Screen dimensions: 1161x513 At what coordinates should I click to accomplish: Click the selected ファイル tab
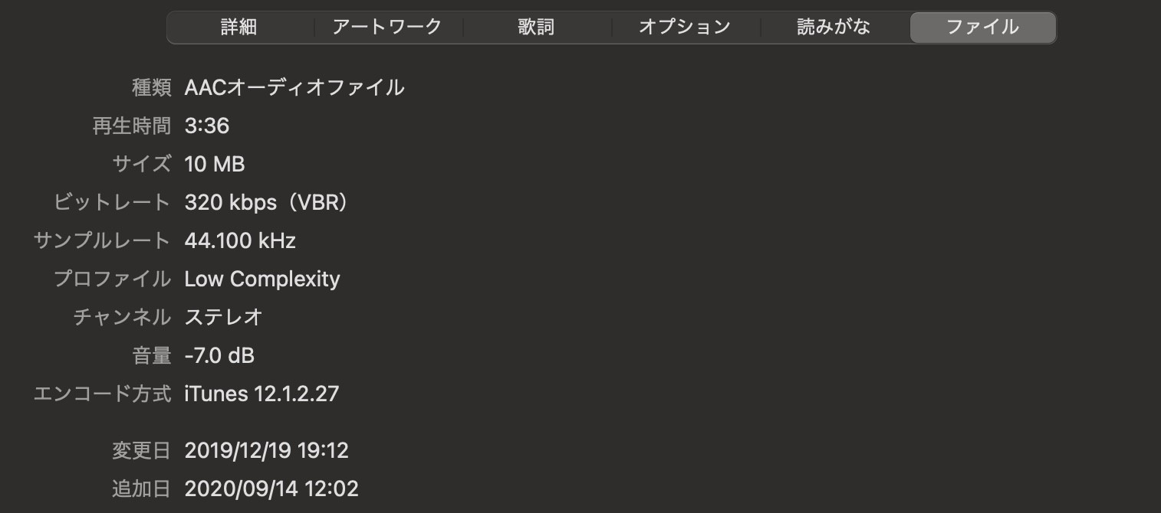tap(982, 28)
